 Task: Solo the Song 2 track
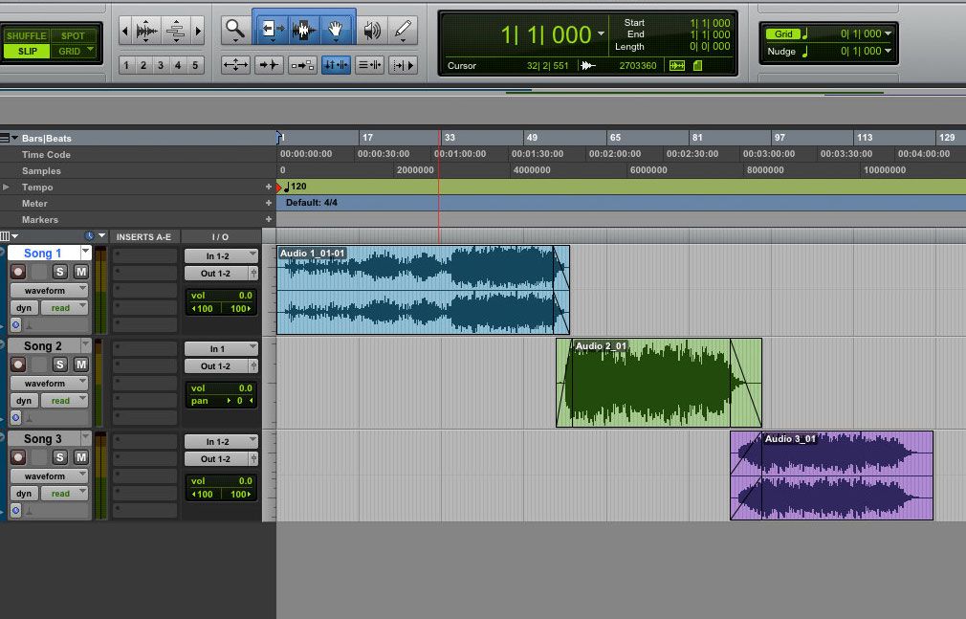tap(59, 365)
